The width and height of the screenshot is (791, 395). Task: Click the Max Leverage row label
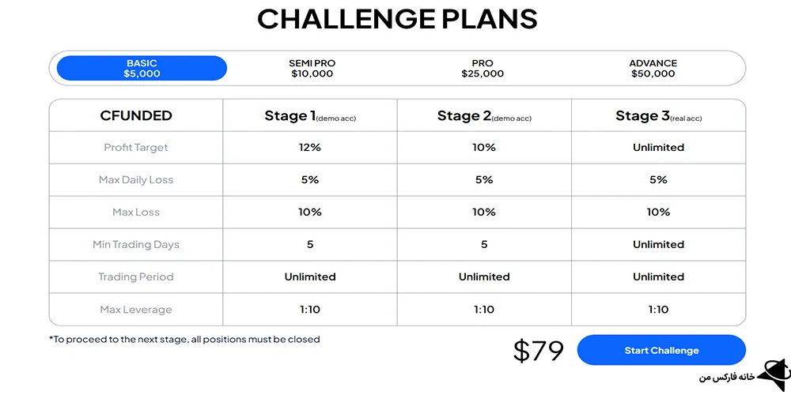(136, 310)
